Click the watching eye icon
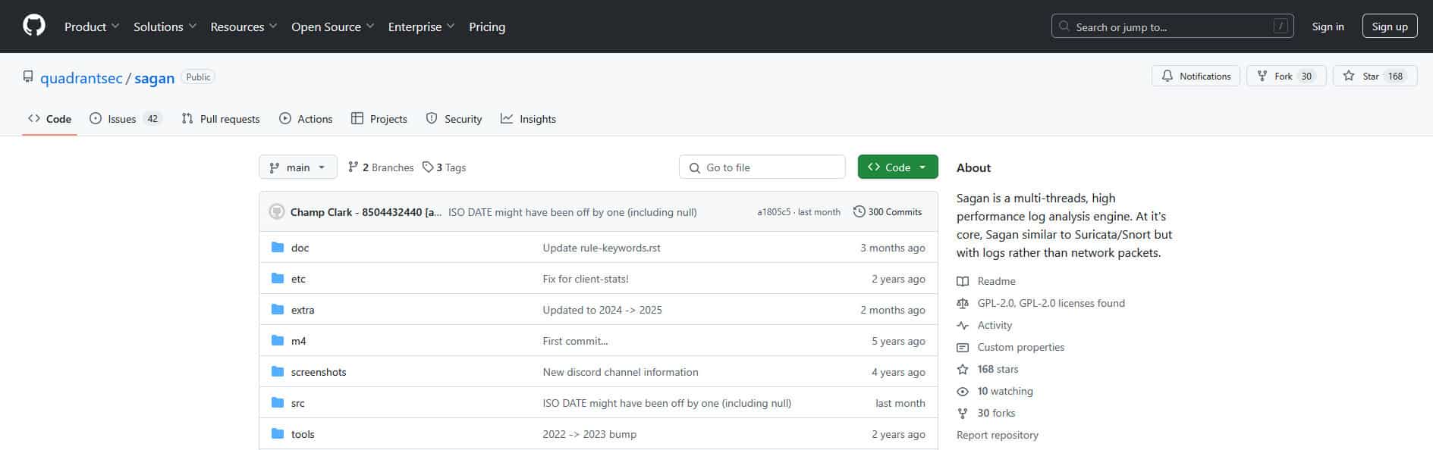 click(963, 391)
